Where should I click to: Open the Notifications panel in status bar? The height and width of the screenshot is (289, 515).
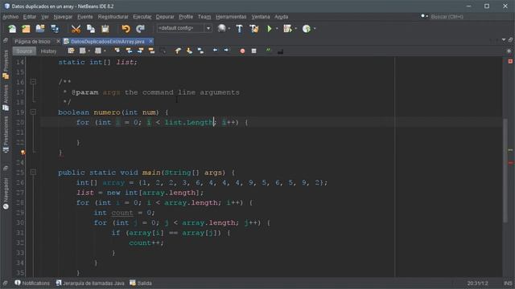coord(32,283)
